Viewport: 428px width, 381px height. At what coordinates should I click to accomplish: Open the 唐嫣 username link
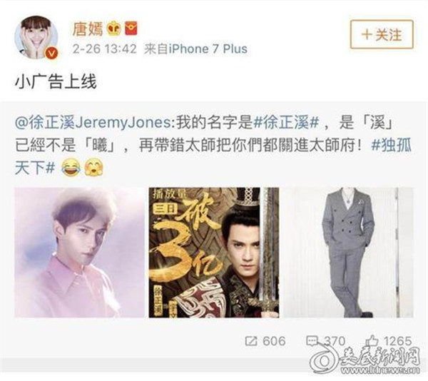[87, 29]
